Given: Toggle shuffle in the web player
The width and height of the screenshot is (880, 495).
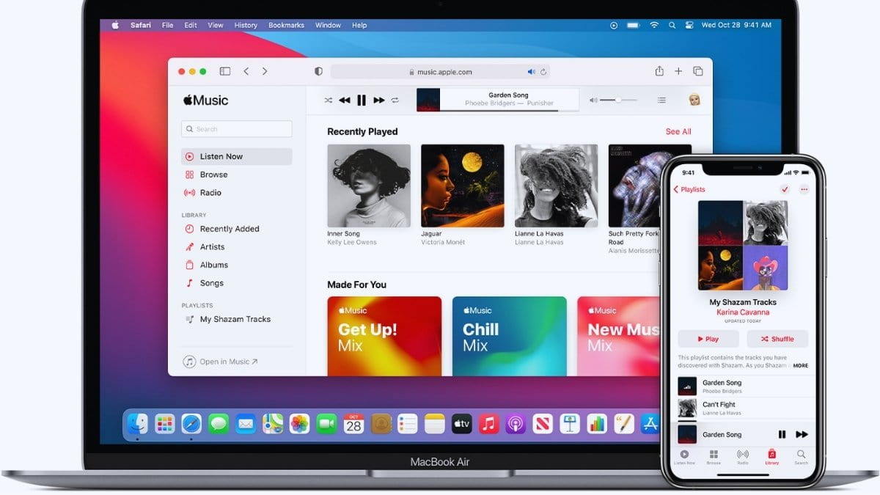Looking at the screenshot, I should 328,100.
